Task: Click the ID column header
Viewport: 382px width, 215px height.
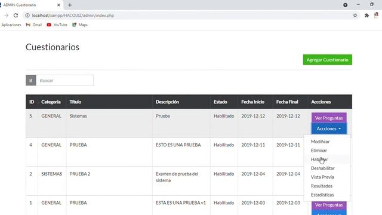Action: (x=32, y=102)
